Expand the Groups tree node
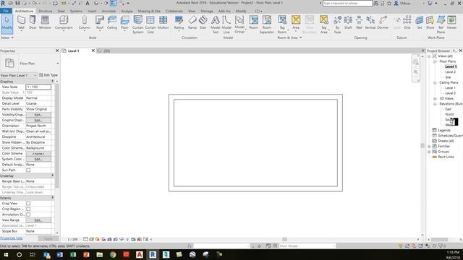Screen dimensions: 463x260 [x=429, y=152]
